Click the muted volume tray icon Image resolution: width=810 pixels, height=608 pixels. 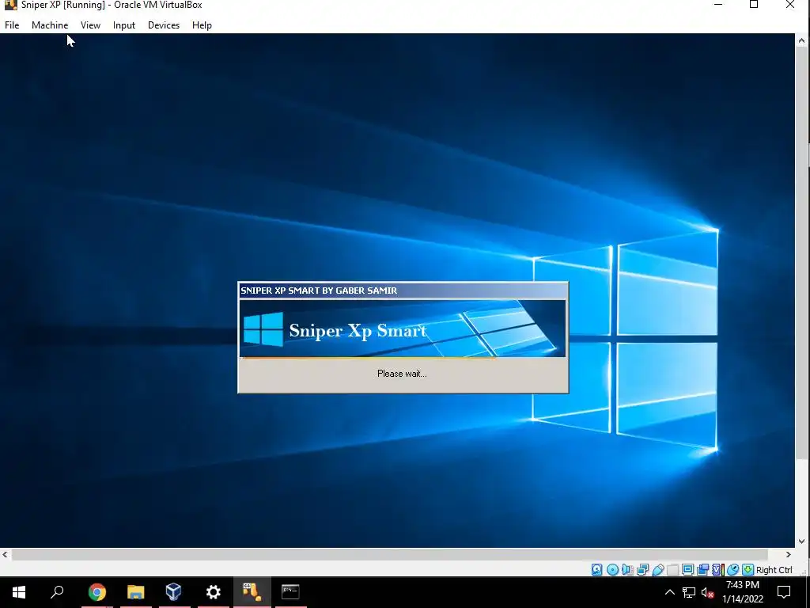point(707,592)
